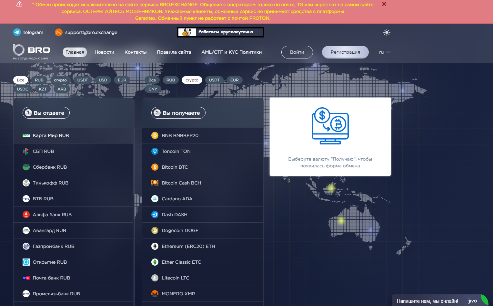The height and width of the screenshot is (306, 493).
Task: Click the Альфа банк RUB icon
Action: click(x=26, y=215)
